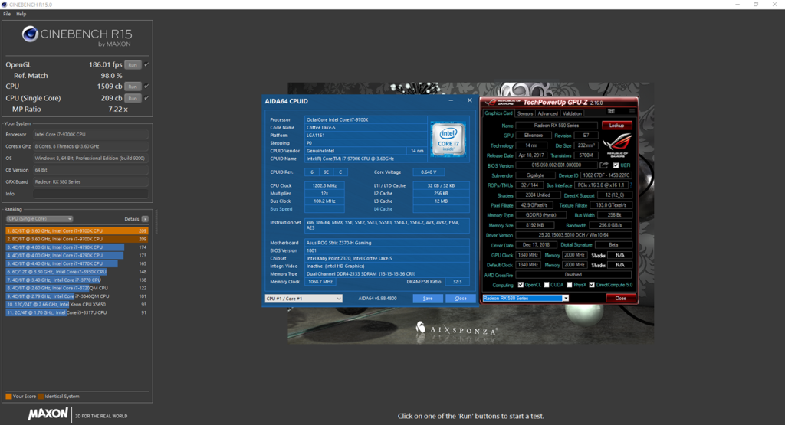Image resolution: width=785 pixels, height=425 pixels.
Task: Open the CPU #1 / Core #1 dropdown
Action: [304, 299]
